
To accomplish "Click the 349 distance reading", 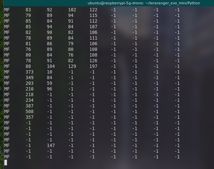I will point(30,78).
